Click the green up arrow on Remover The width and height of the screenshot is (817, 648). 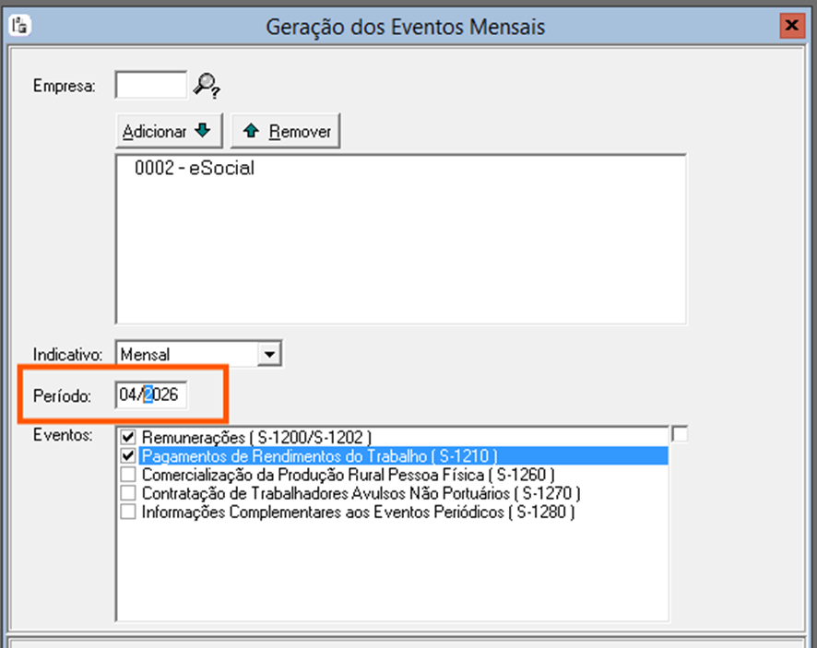point(249,132)
